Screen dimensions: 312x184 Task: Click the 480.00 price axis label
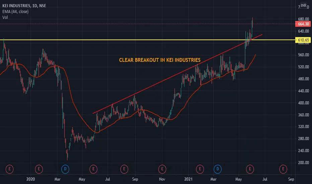pos(303,79)
